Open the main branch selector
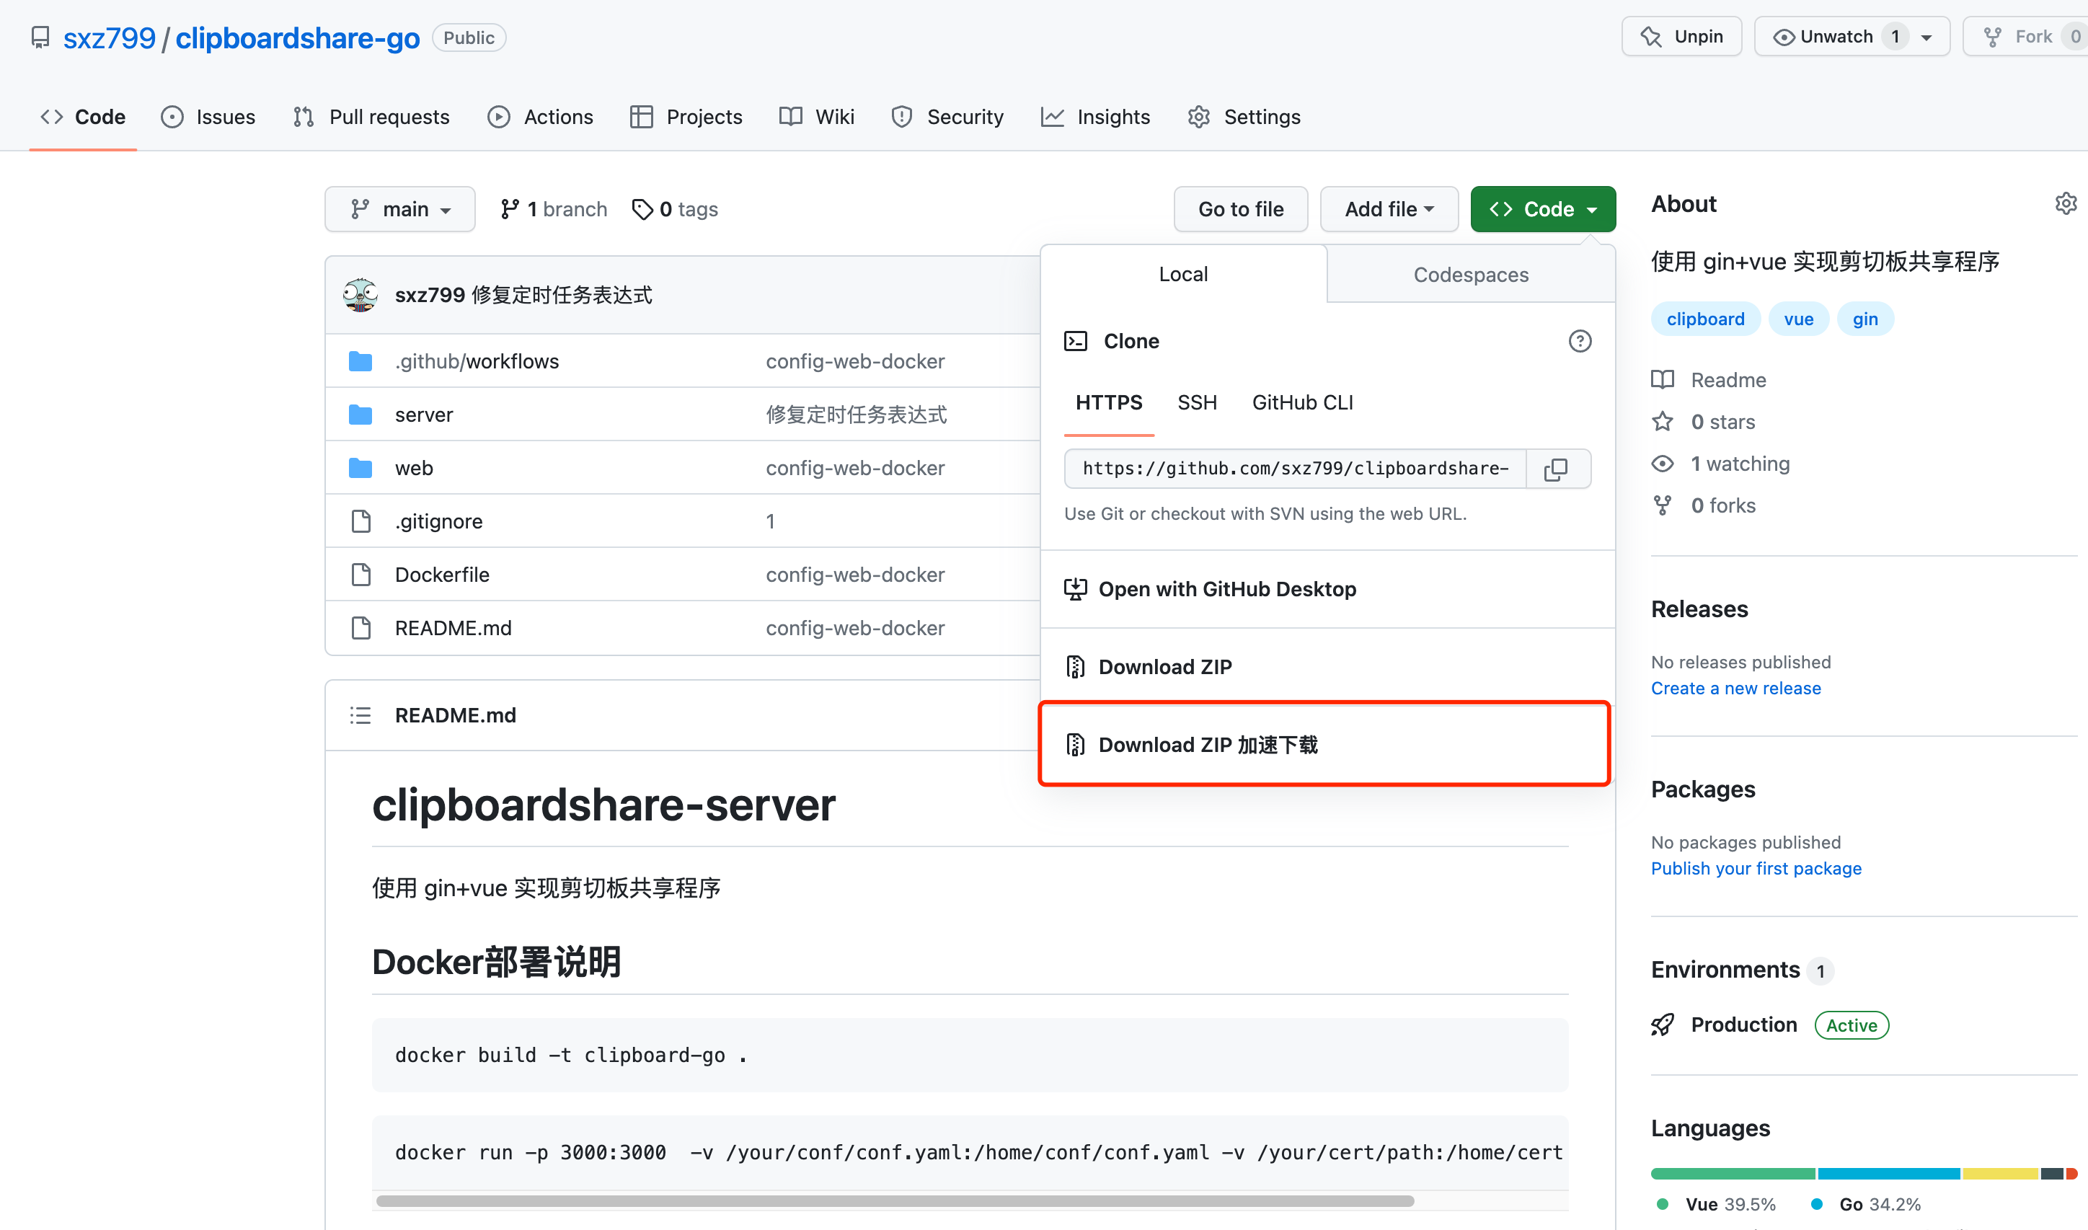The height and width of the screenshot is (1230, 2088). [400, 210]
